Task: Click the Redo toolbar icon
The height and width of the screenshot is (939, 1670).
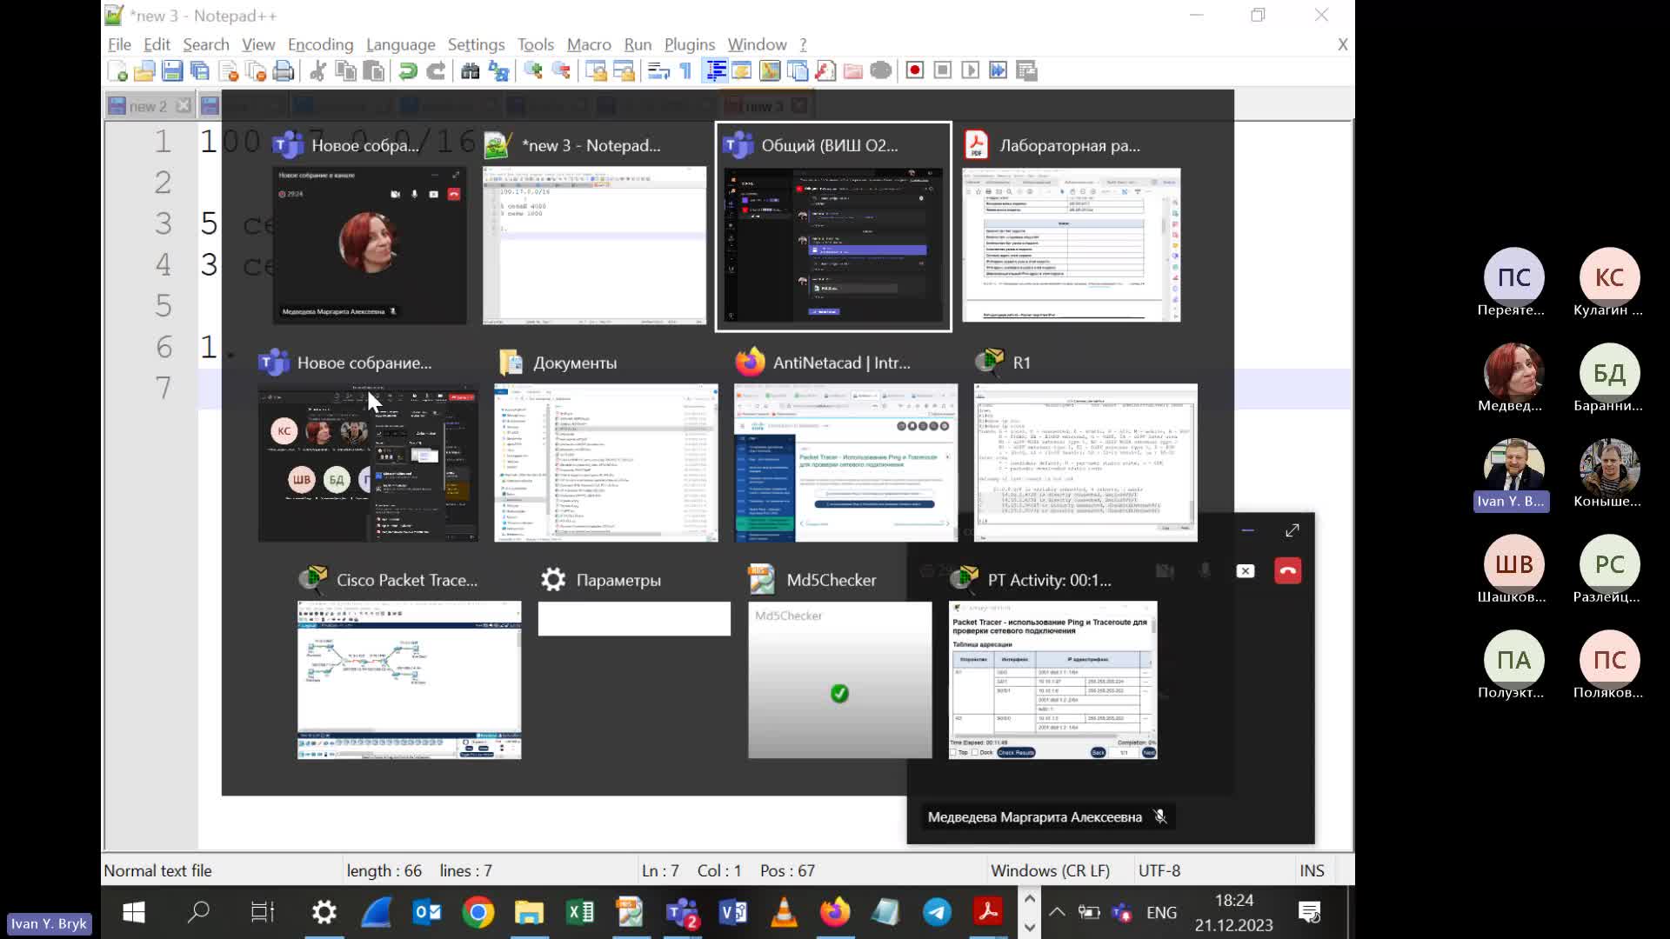Action: pyautogui.click(x=436, y=71)
